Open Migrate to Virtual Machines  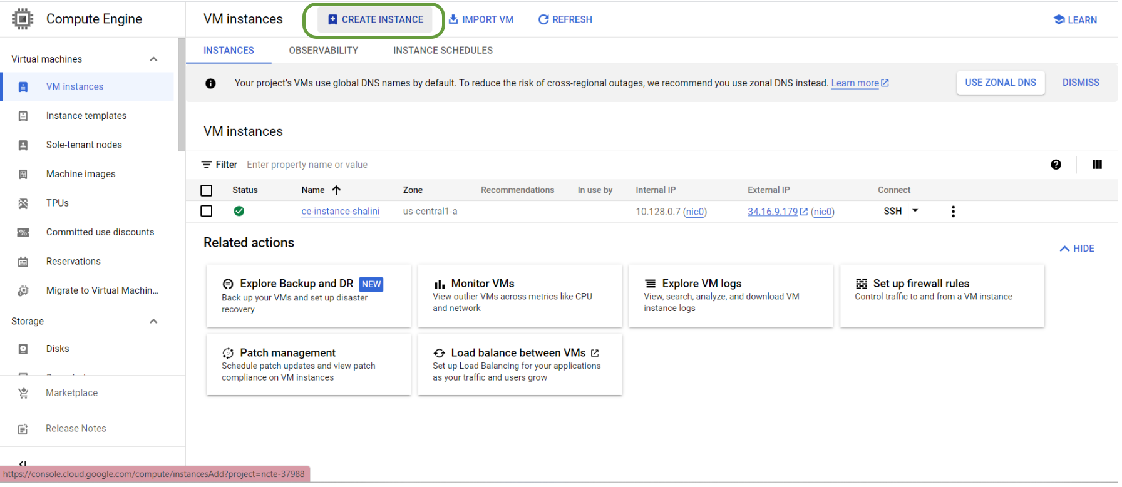tap(102, 290)
